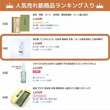Click the 5件 review count link
Image resolution: width=110 pixels, height=110 pixels.
coord(47,23)
